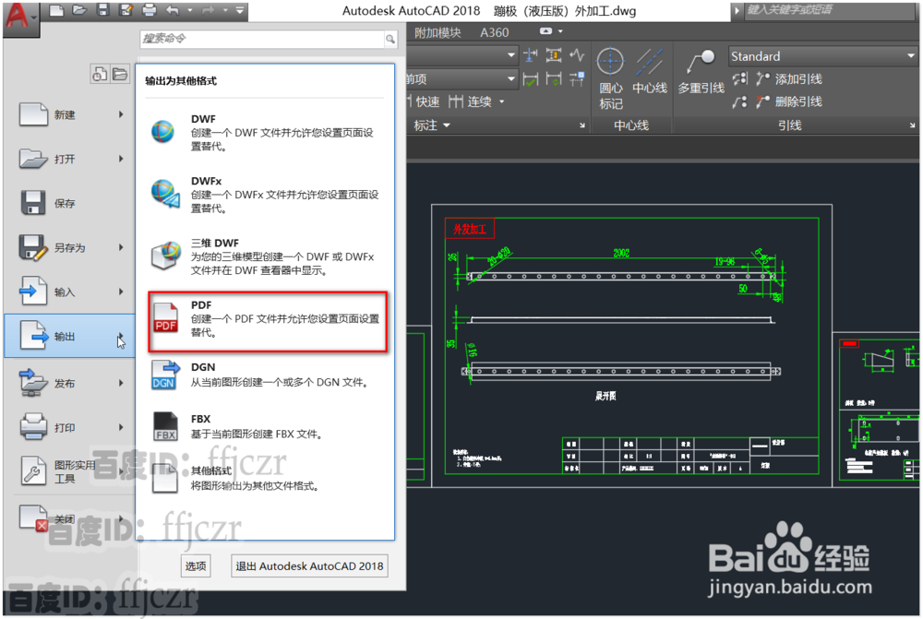Choose DGN export format

point(266,375)
